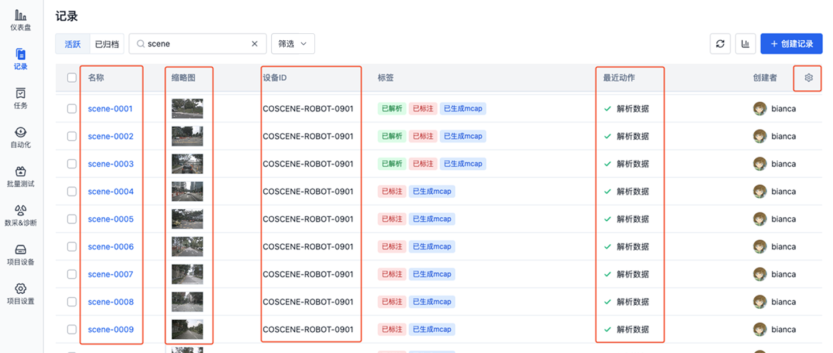Toggle the select-all checkbox in header
This screenshot has height=353, width=833.
point(72,78)
